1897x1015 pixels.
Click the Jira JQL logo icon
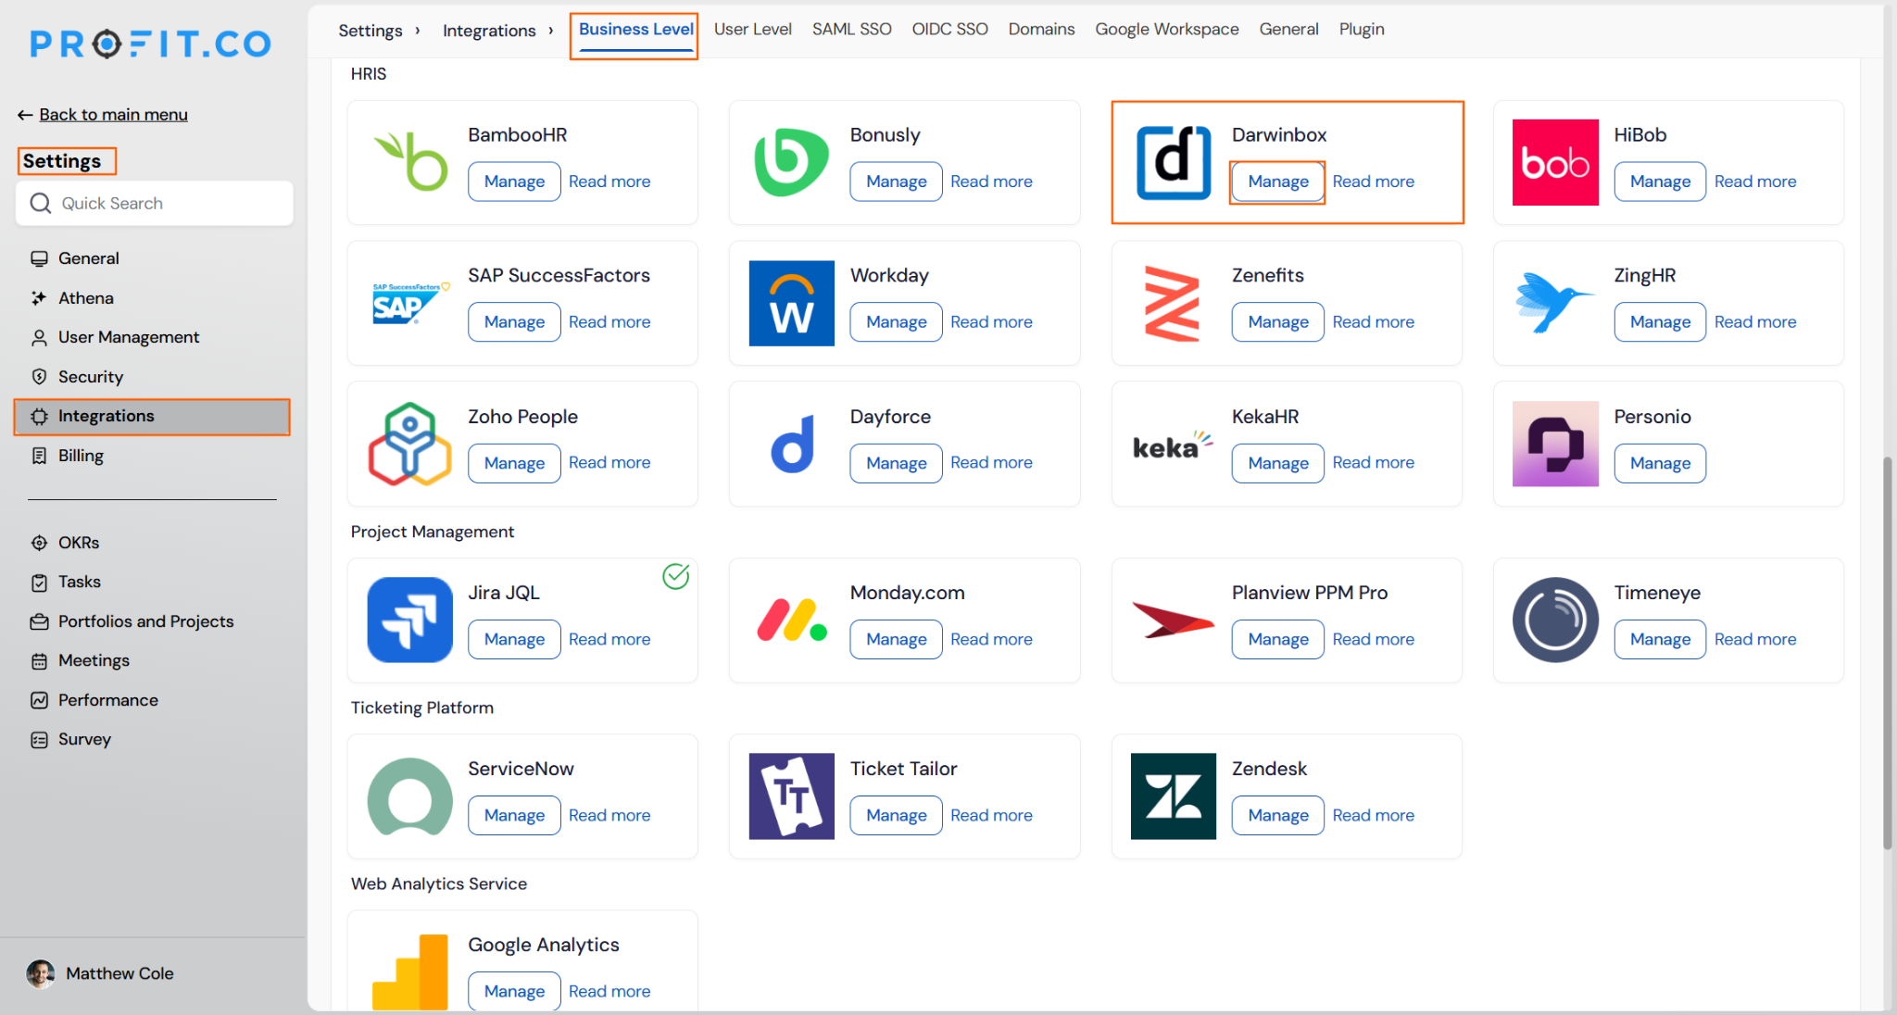(409, 620)
